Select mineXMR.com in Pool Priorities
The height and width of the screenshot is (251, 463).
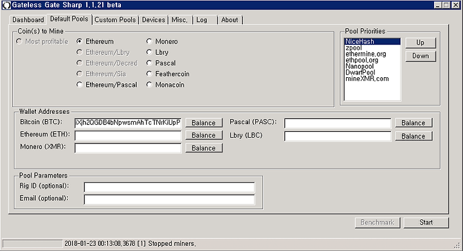click(372, 79)
